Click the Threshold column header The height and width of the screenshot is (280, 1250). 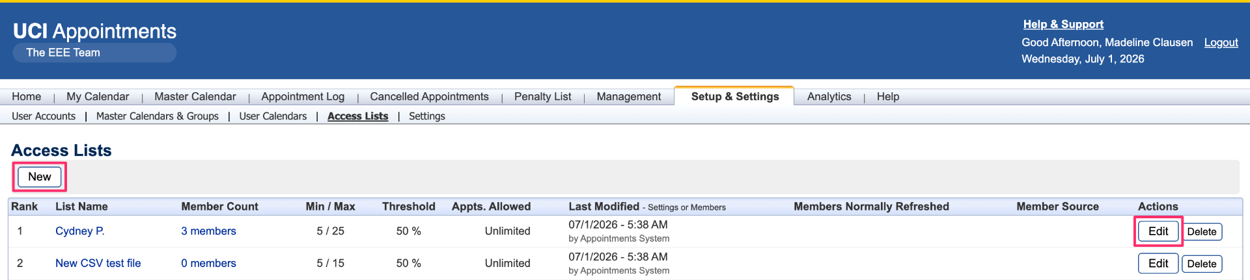pos(409,207)
